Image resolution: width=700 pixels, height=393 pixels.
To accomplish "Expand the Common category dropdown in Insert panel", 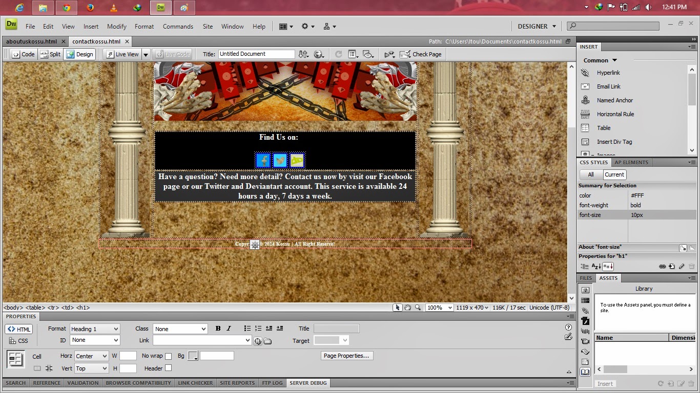I will click(600, 60).
